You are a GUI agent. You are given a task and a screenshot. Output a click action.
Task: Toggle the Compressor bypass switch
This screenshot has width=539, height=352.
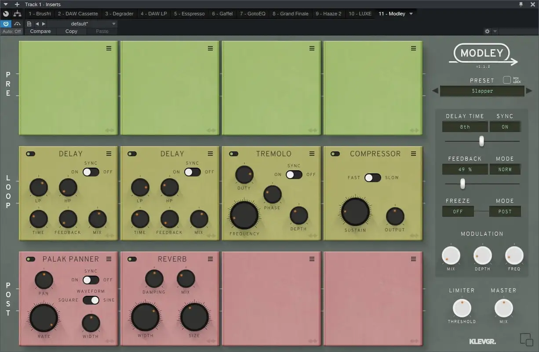click(335, 154)
